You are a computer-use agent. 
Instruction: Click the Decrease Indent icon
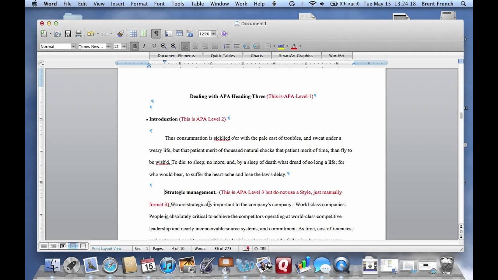(247, 46)
